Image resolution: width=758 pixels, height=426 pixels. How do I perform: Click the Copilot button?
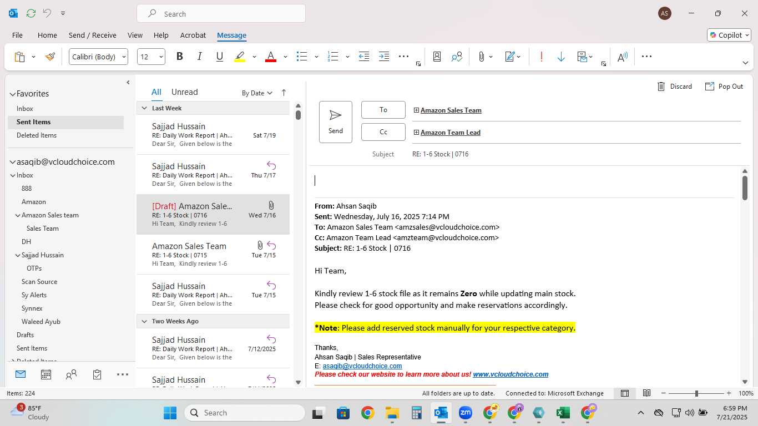click(729, 35)
